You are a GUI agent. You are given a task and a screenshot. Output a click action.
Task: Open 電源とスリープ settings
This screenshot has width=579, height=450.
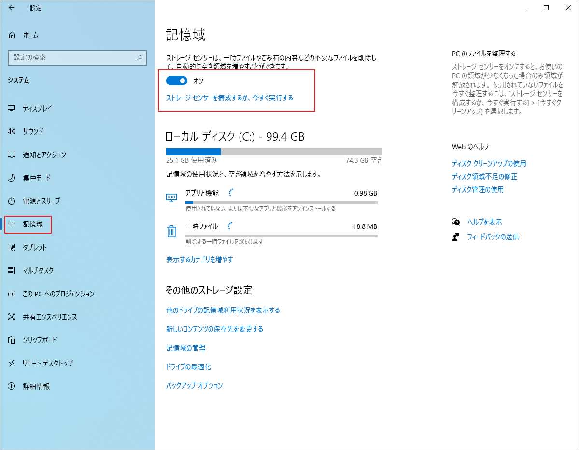(x=42, y=201)
